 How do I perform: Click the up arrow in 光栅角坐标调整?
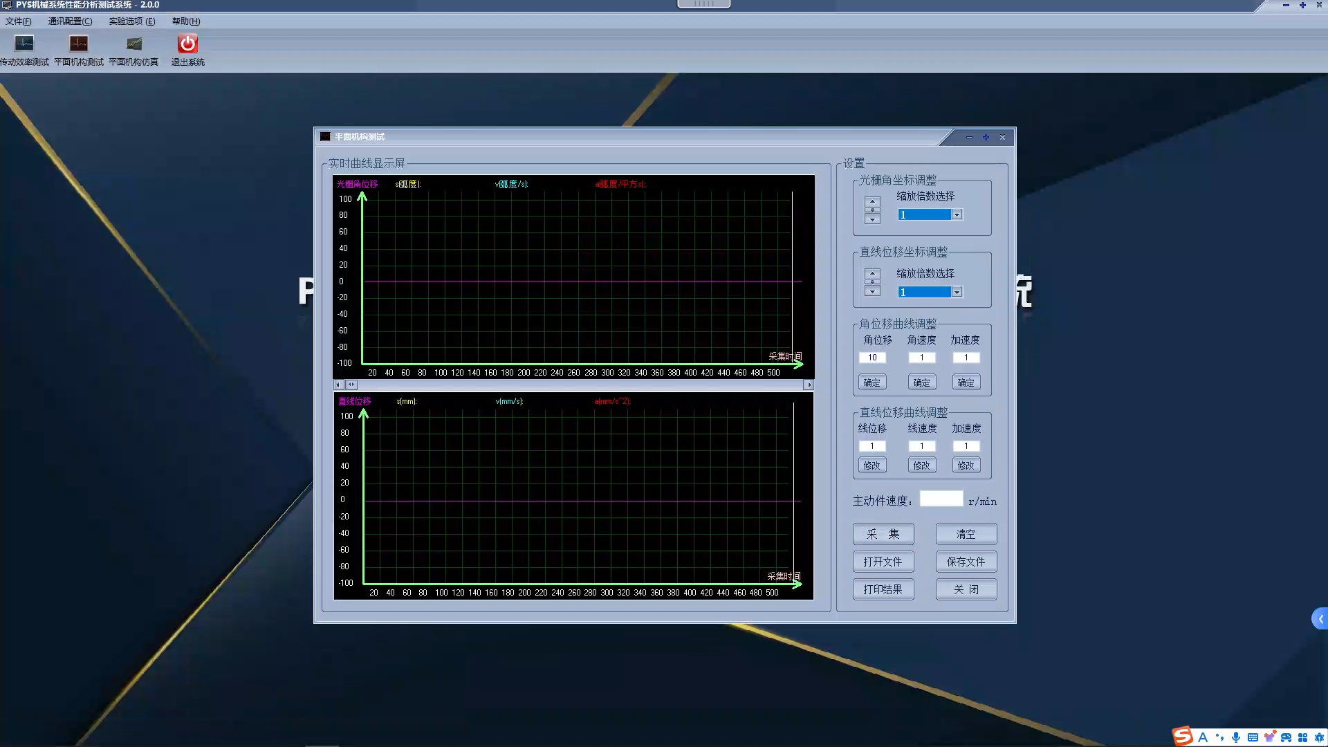coord(873,201)
